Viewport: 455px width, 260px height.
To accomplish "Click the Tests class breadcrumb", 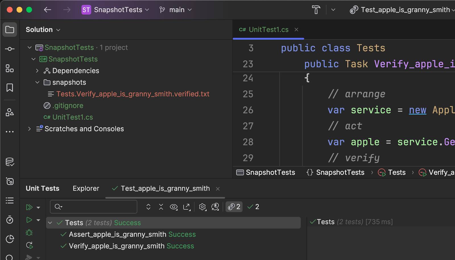I will (392, 173).
